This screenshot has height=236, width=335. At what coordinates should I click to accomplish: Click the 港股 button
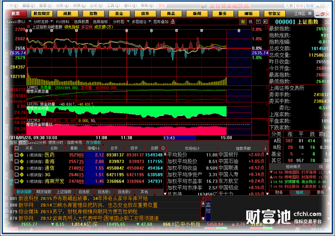pyautogui.click(x=67, y=14)
